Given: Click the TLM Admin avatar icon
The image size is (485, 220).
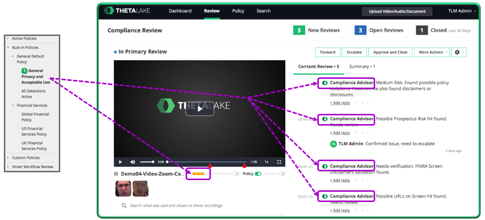Looking at the screenshot, I should 333,144.
